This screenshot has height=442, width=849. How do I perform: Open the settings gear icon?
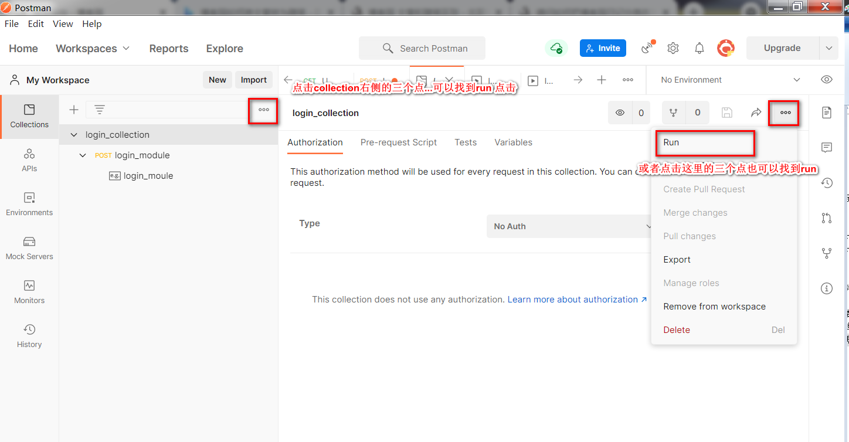673,48
